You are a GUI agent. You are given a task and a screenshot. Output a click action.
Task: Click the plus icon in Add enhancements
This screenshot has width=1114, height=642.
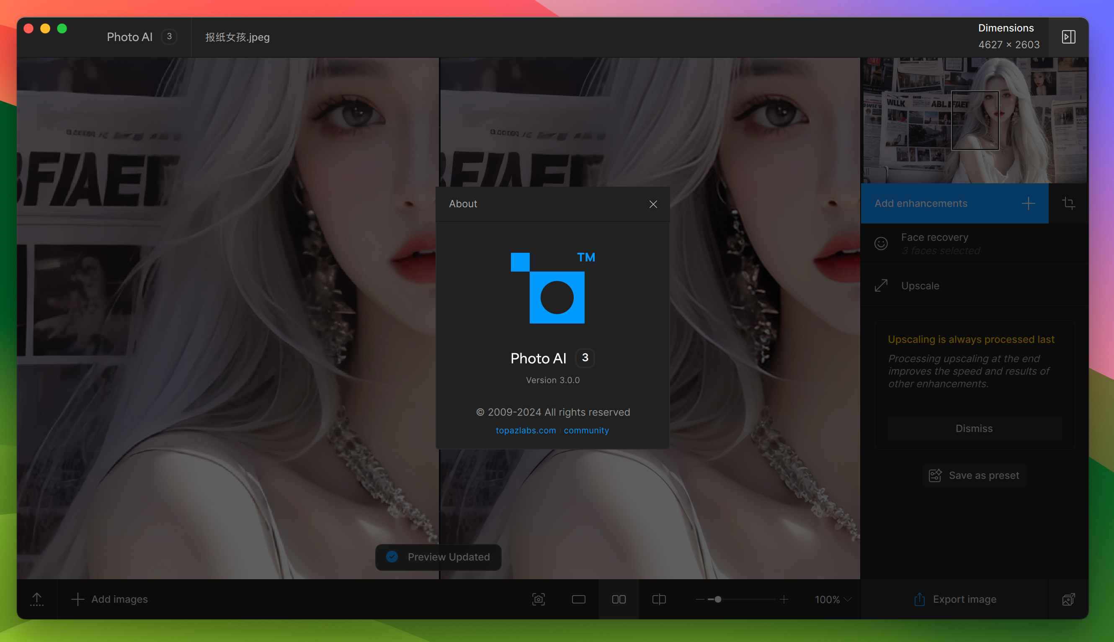[x=1028, y=203]
